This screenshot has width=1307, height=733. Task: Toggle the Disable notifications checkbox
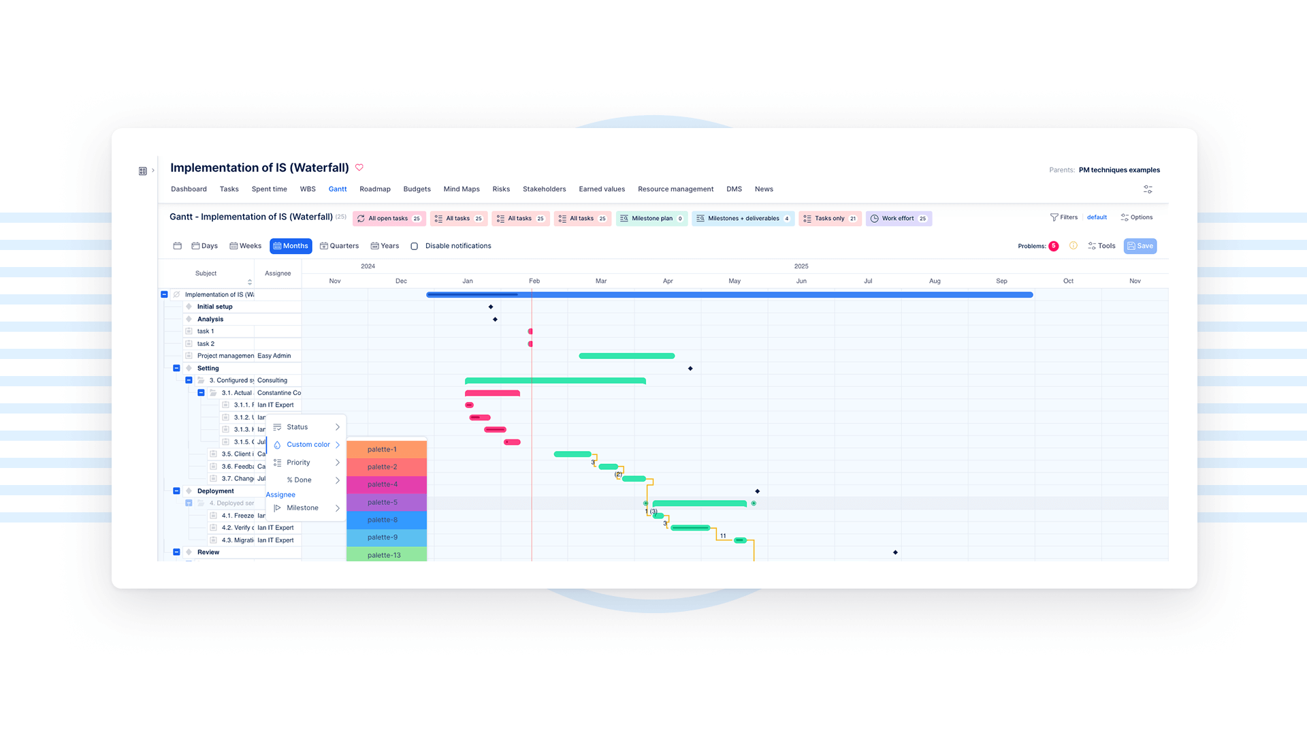pos(414,246)
